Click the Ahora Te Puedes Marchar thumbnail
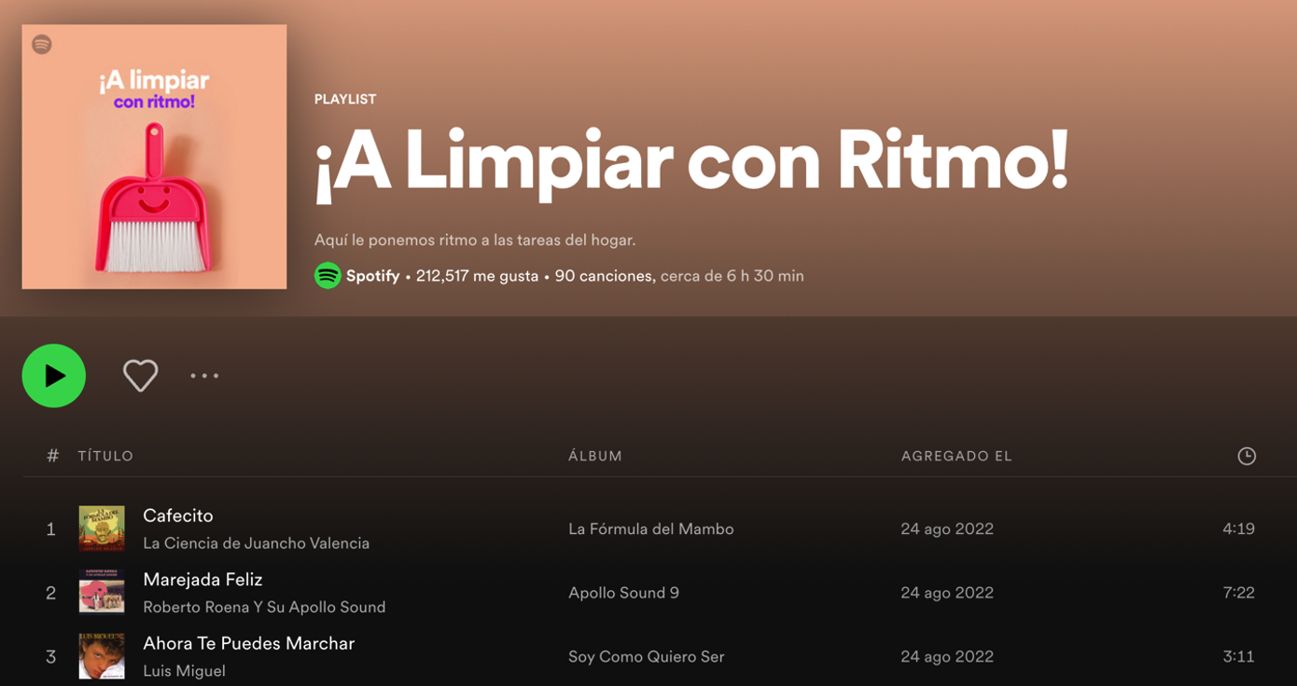1297x686 pixels. point(102,656)
